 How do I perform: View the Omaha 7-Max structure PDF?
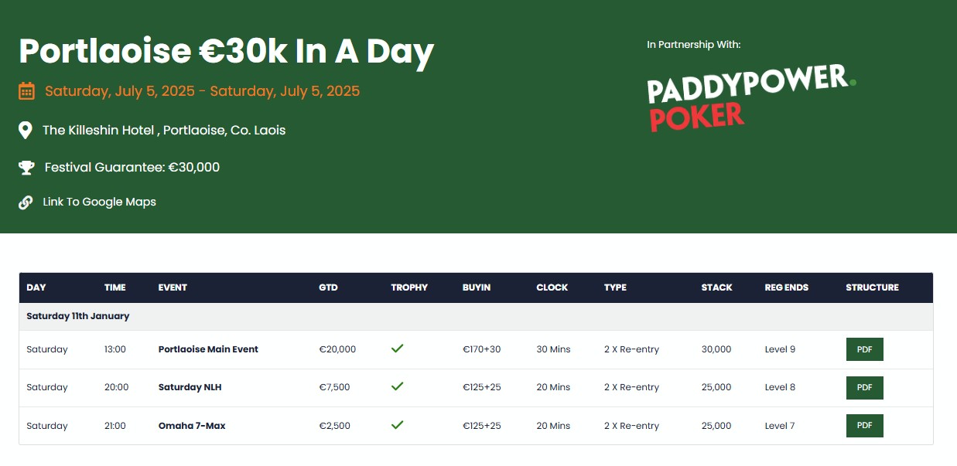click(864, 426)
